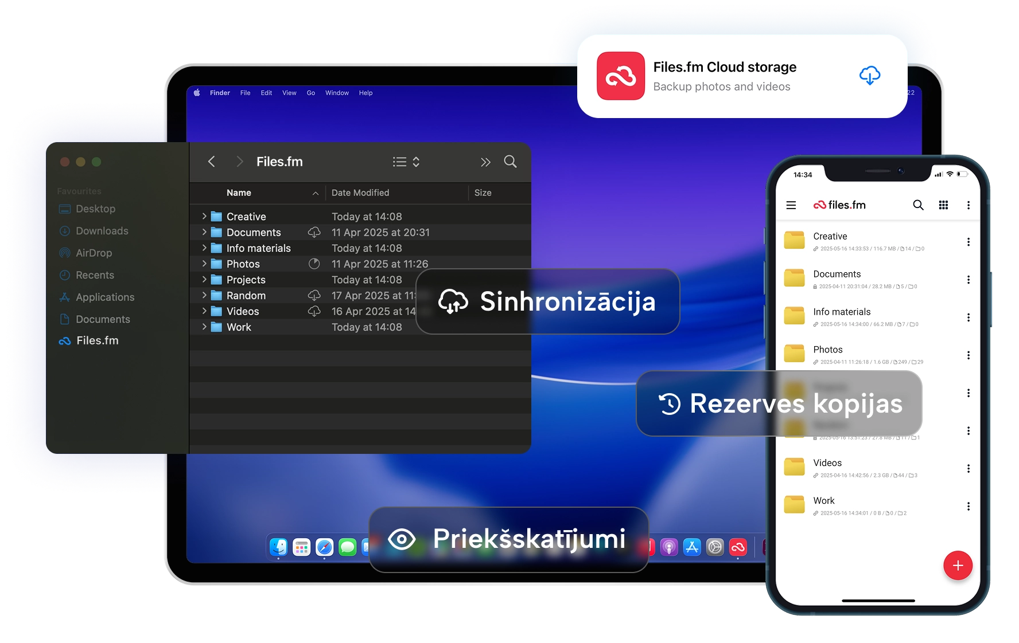Click sync progress icon beside Photos row
Screen dimensions: 1019x643
point(314,264)
